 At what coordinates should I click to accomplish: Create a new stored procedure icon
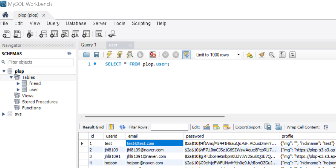click(75, 34)
